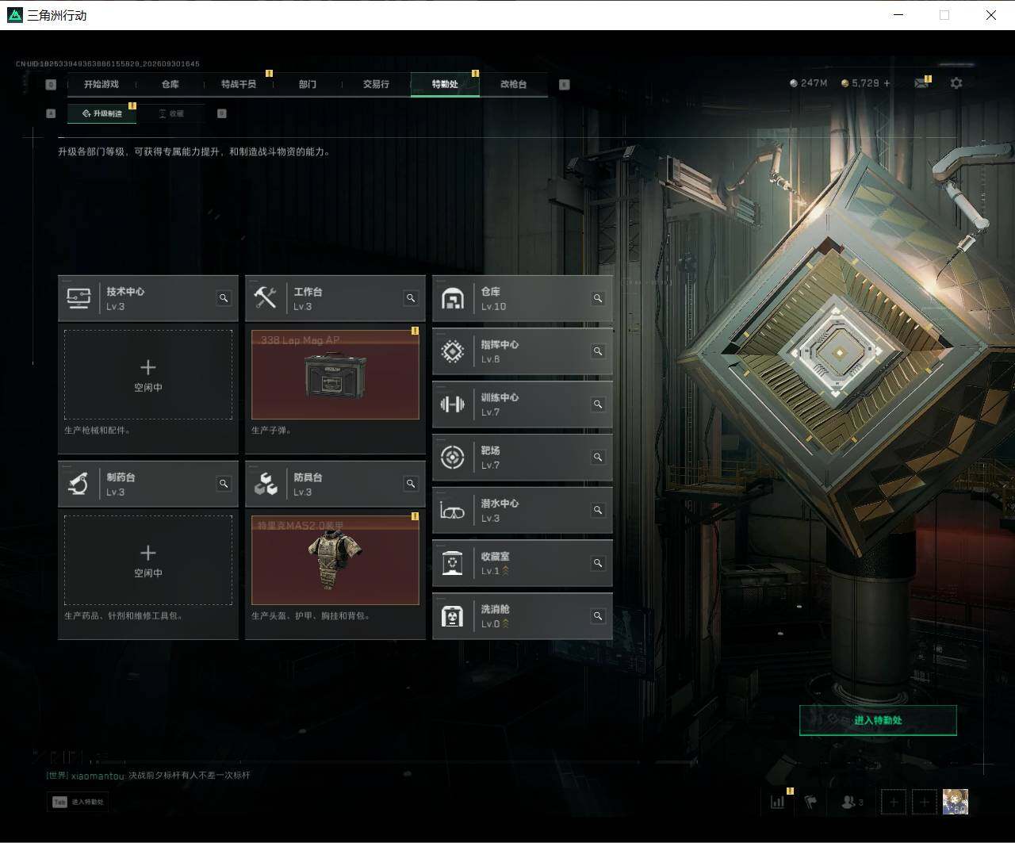Open the 特里克MAS2.0装甲 production item
The image size is (1015, 843).
335,561
